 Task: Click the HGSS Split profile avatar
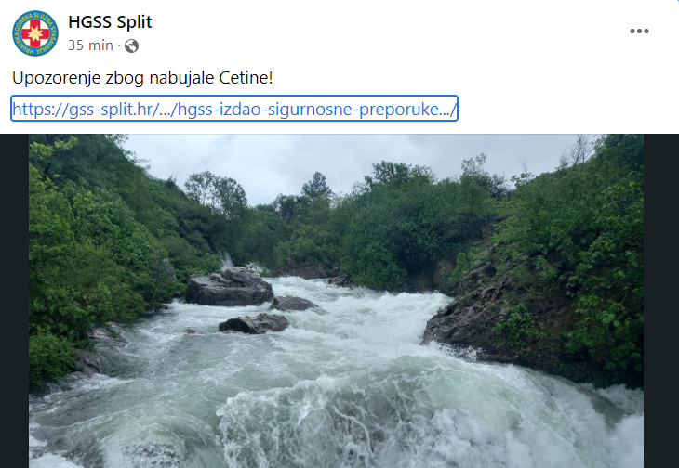35,33
